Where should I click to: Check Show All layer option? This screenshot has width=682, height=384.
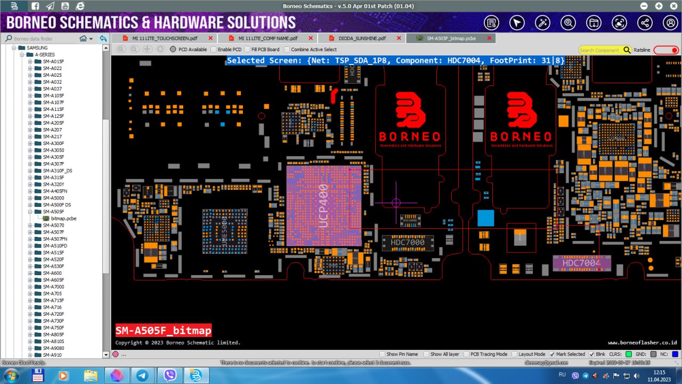[x=426, y=354]
